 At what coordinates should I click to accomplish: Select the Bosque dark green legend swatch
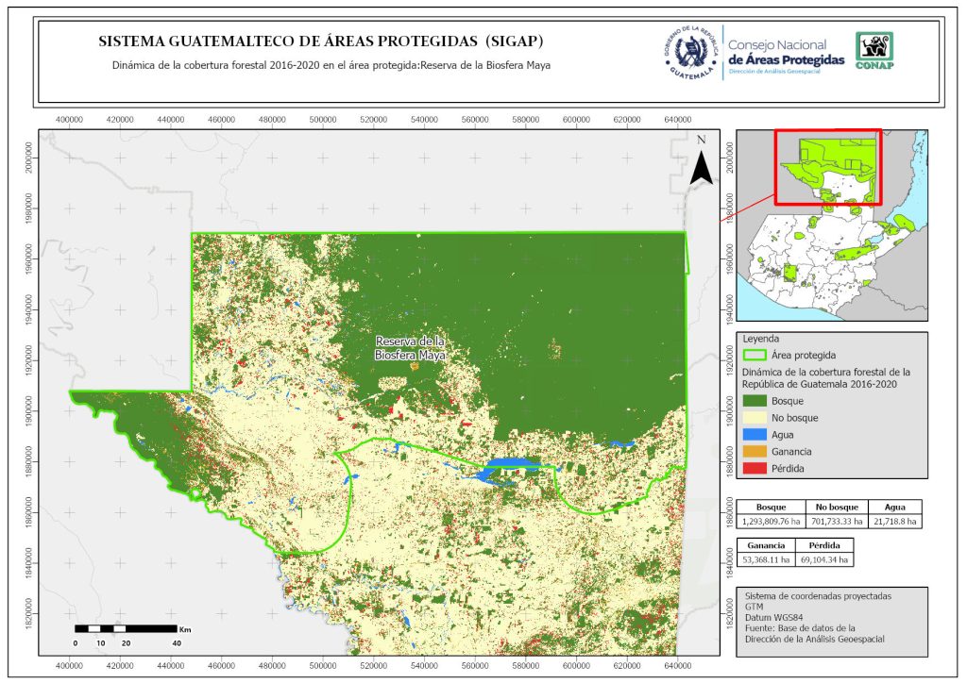tap(755, 402)
